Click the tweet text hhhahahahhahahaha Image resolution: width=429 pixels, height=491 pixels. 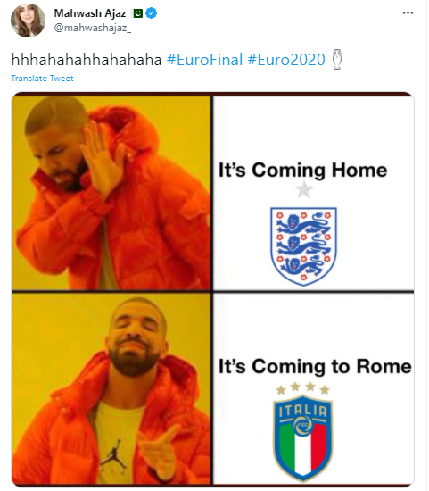pos(87,60)
